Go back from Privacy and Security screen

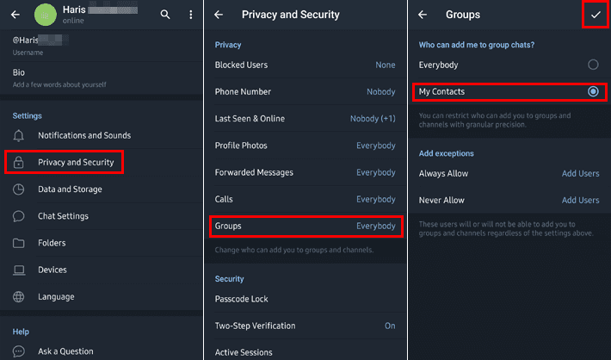click(x=219, y=15)
